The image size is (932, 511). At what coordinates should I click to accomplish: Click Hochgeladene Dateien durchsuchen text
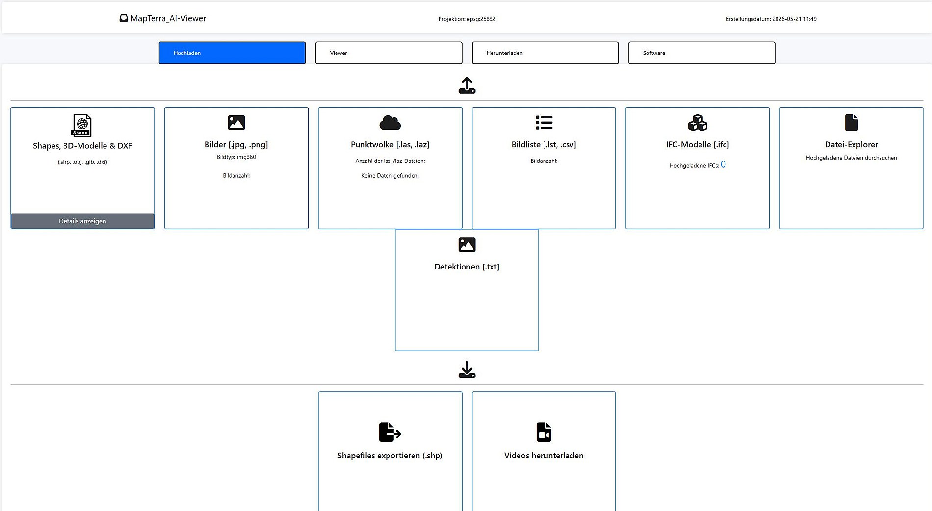(x=852, y=158)
